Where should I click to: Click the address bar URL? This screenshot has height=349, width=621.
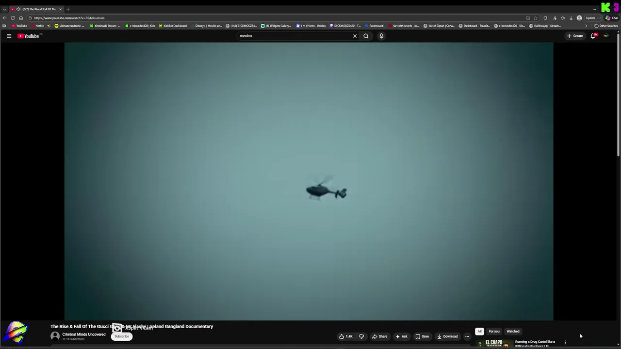(x=69, y=18)
